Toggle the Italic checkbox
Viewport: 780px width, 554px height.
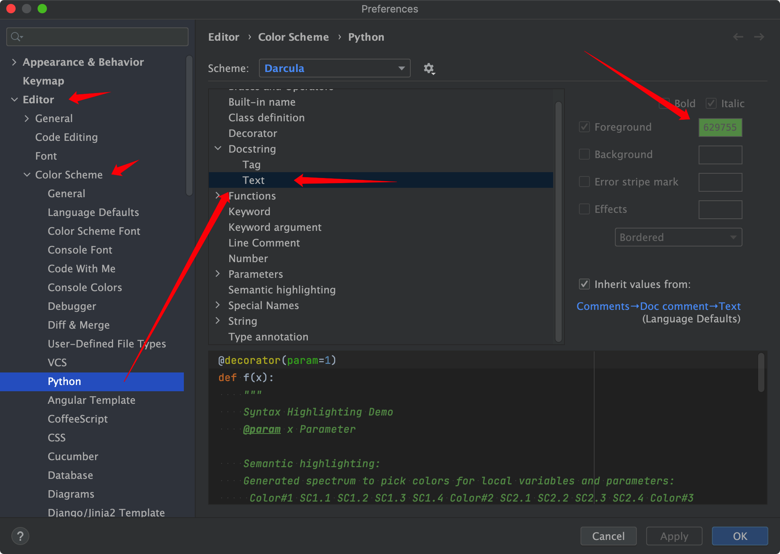tap(711, 103)
